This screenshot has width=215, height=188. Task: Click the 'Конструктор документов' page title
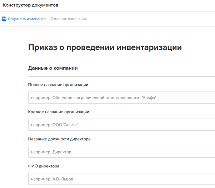[30, 5]
